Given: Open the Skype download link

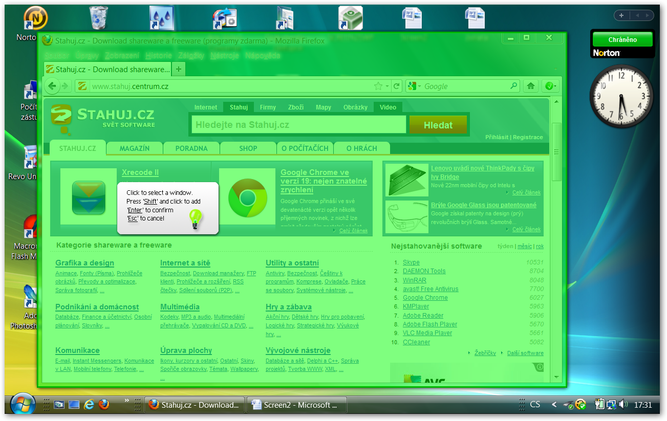Looking at the screenshot, I should point(411,262).
